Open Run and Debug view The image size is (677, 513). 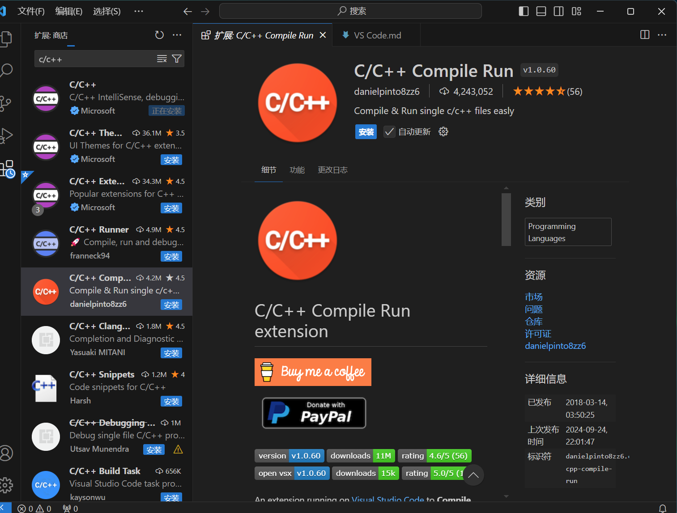tap(6, 135)
